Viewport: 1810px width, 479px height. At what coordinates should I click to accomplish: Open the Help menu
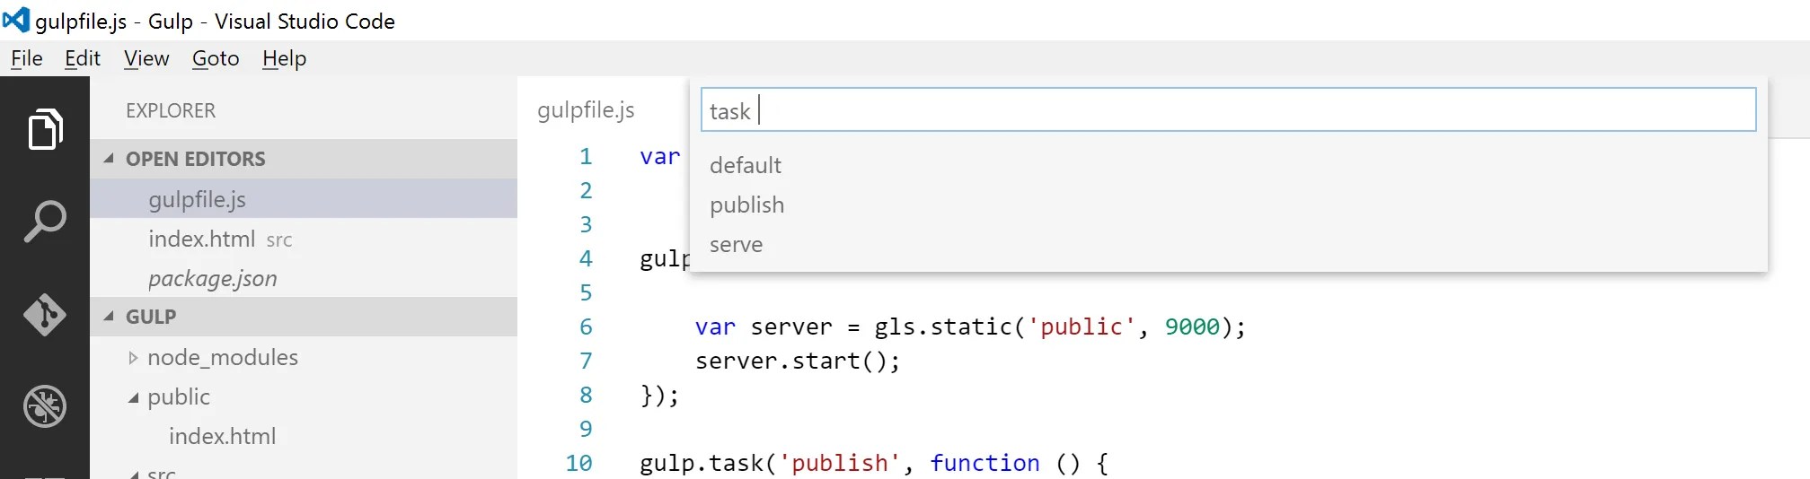(x=284, y=58)
